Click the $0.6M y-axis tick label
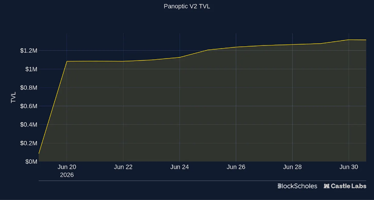This screenshot has width=374, height=200. (29, 106)
